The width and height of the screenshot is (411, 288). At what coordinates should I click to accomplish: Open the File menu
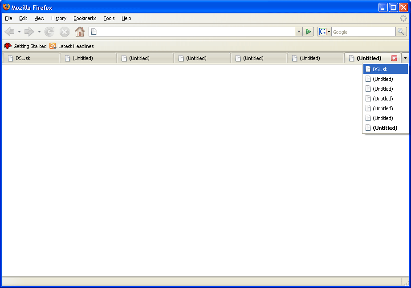tap(8, 18)
